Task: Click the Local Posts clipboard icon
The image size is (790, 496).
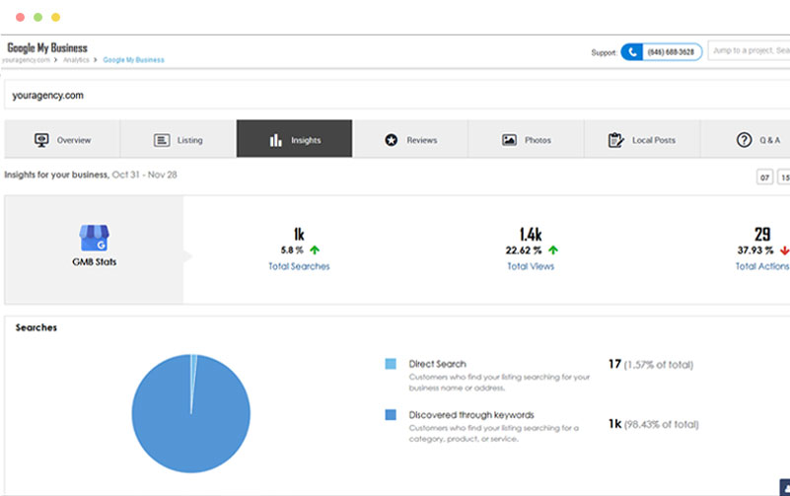Action: pos(615,140)
